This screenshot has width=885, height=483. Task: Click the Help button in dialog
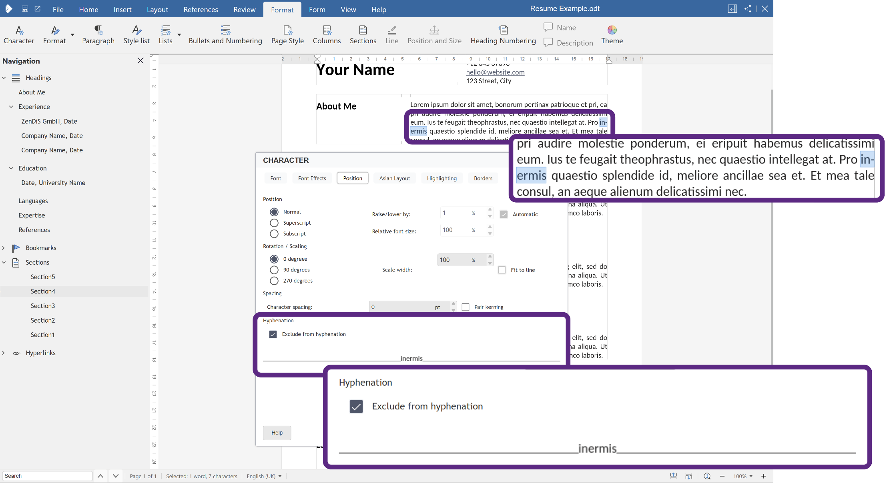[277, 433]
